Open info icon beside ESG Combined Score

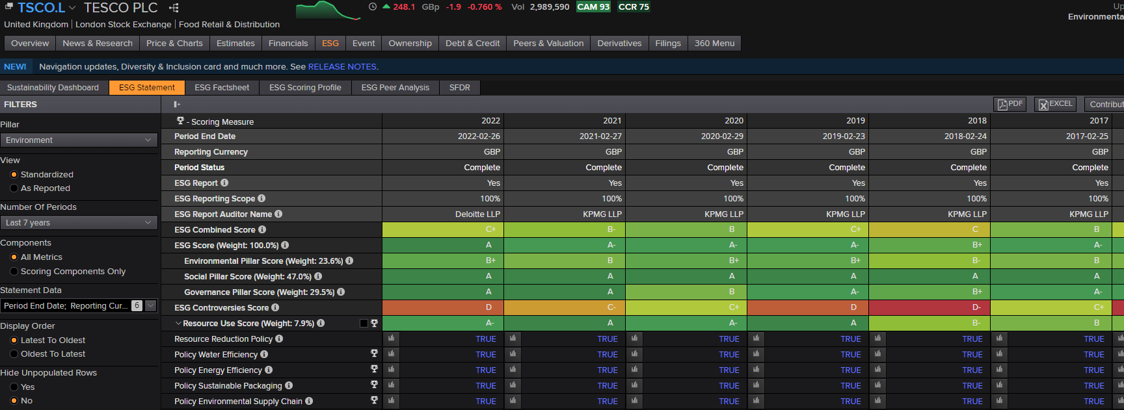pyautogui.click(x=262, y=229)
